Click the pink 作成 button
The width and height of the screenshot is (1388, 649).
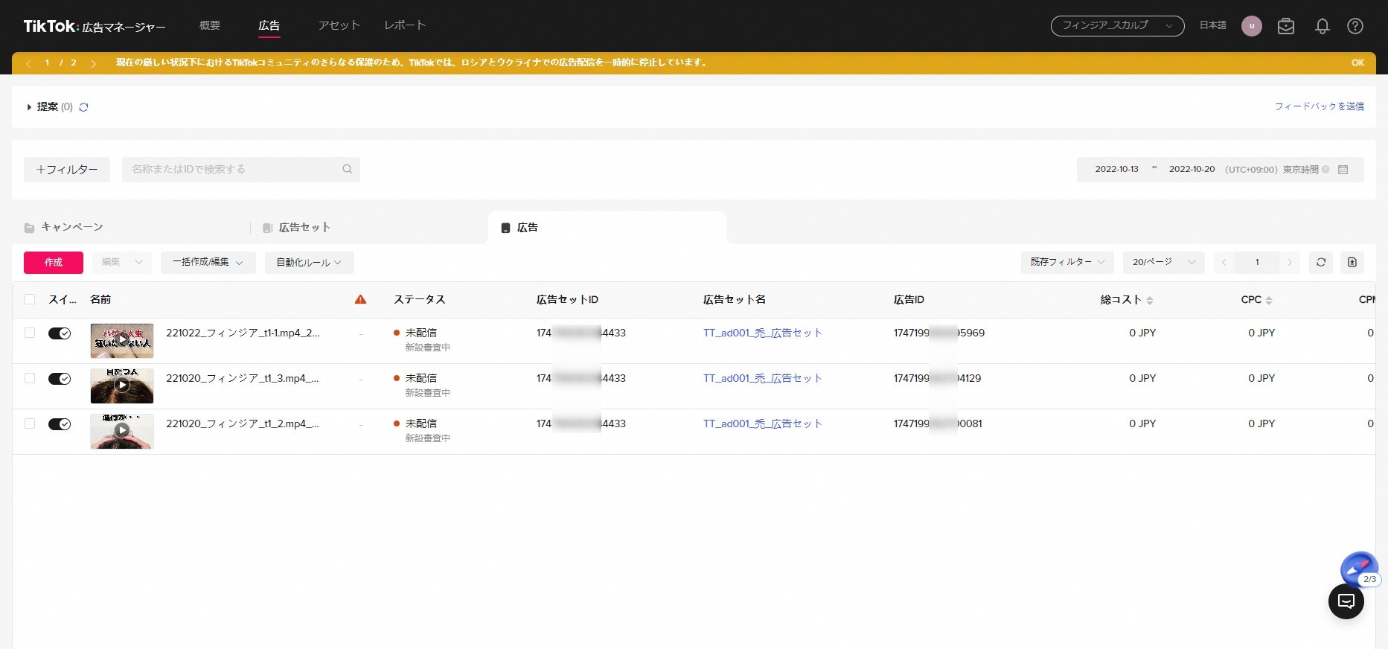tap(53, 262)
